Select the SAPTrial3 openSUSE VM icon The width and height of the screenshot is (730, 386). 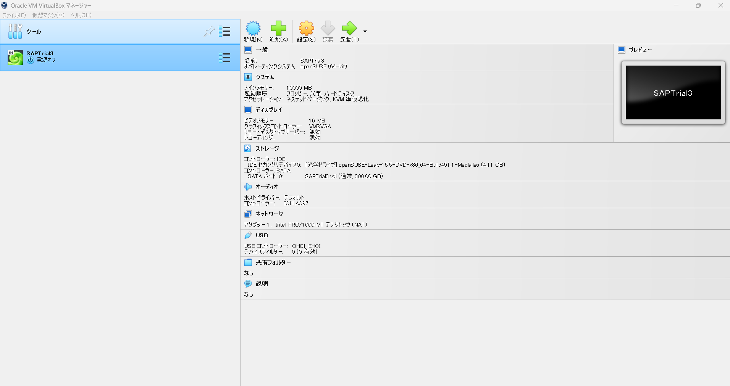pos(15,58)
